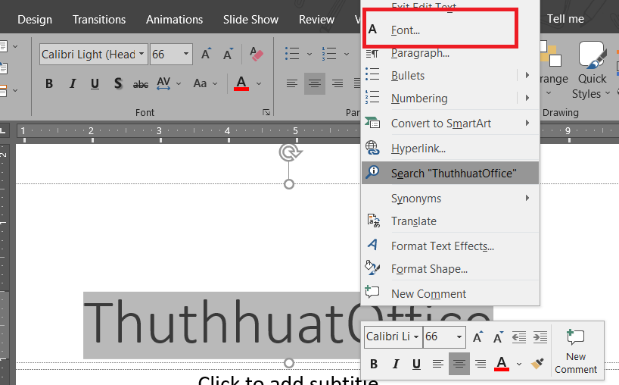This screenshot has width=619, height=385.
Task: Toggle strikethrough in the ribbon
Action: 141,84
